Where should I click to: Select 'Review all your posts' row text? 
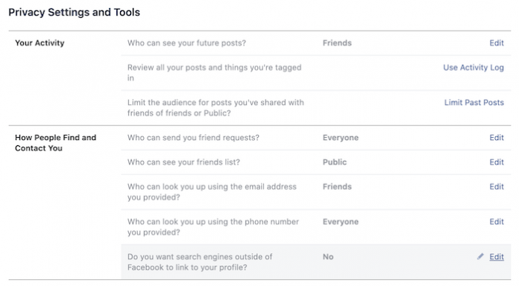click(215, 73)
